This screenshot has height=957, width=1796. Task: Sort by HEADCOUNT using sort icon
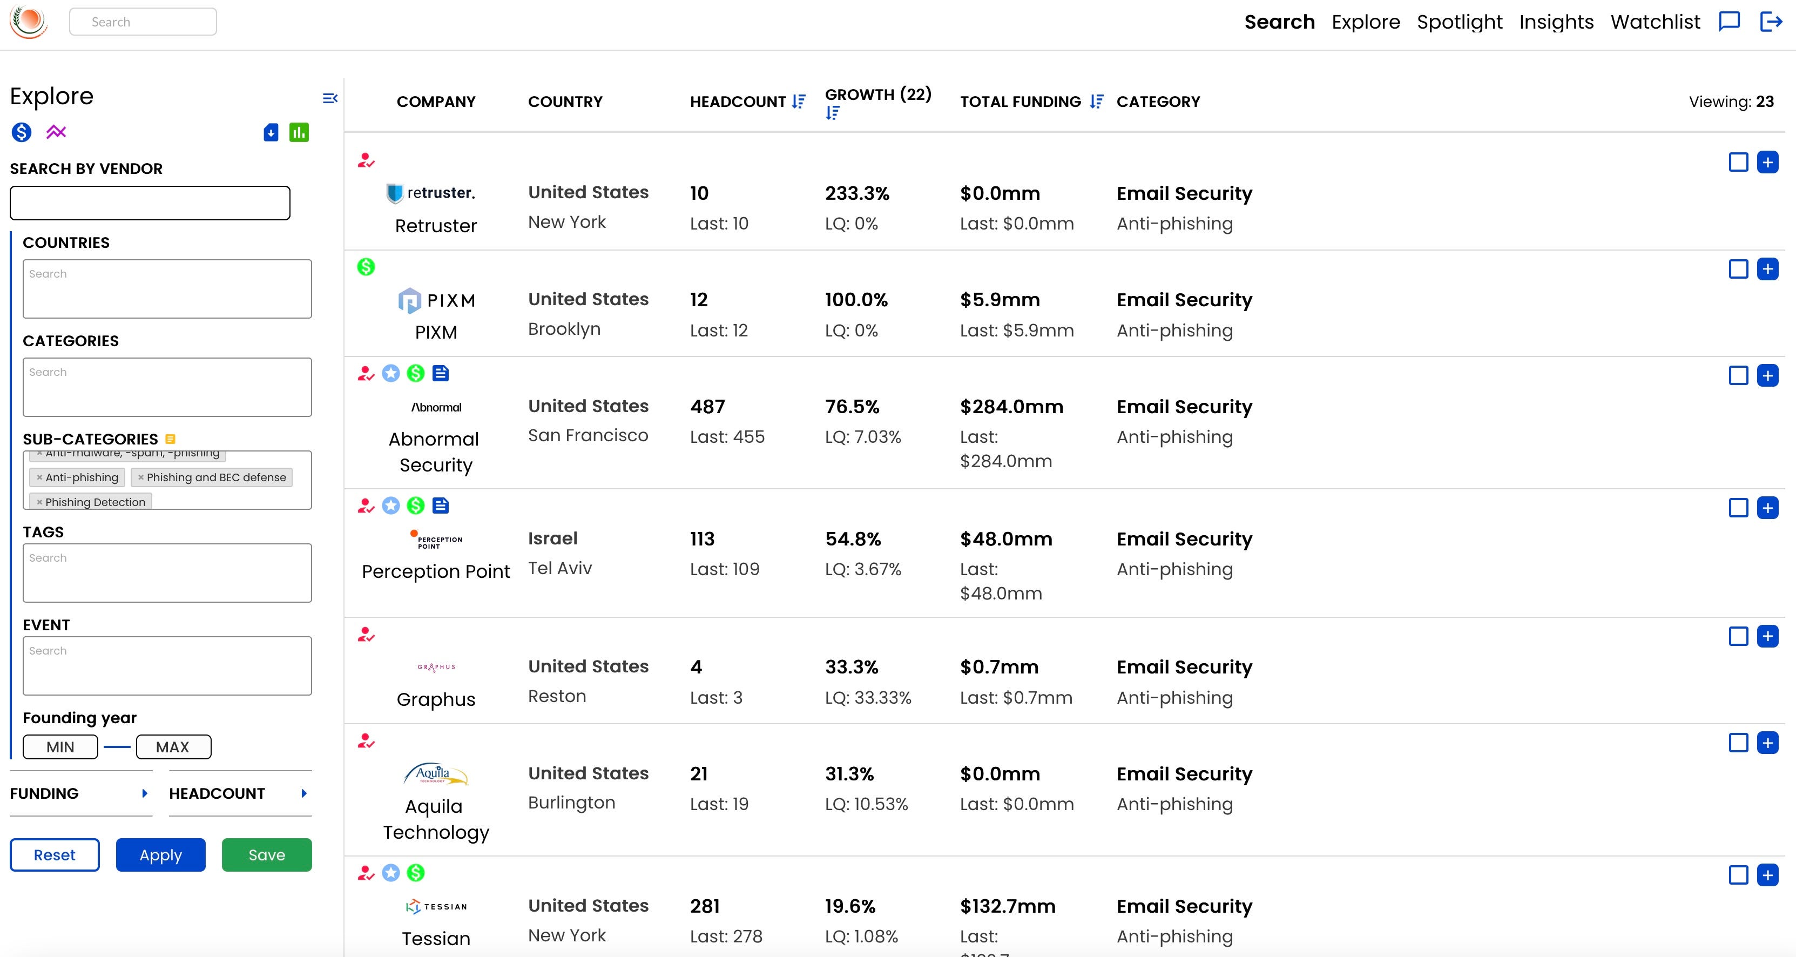(x=799, y=102)
